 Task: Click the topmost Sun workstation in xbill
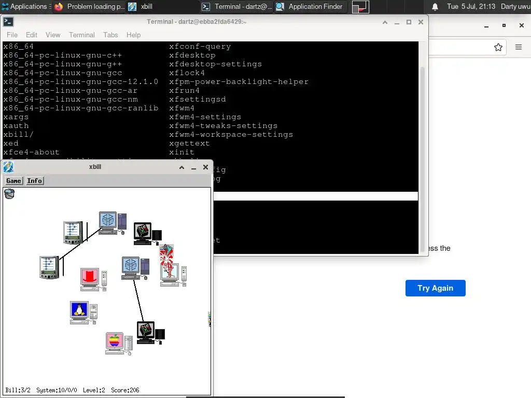click(x=113, y=223)
